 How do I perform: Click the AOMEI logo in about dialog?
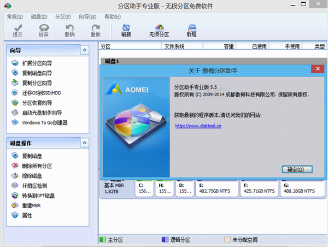(x=127, y=89)
